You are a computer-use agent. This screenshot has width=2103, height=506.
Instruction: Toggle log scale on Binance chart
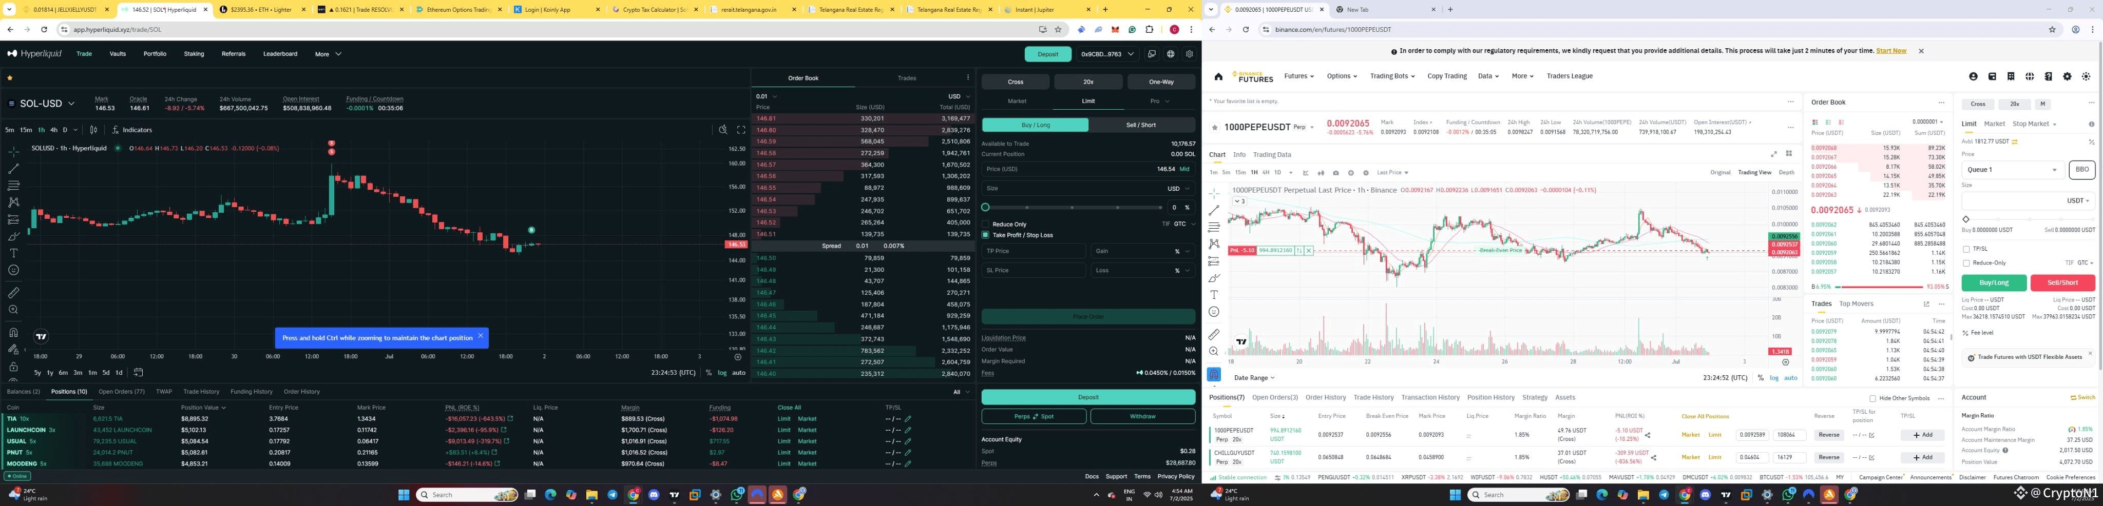1774,378
